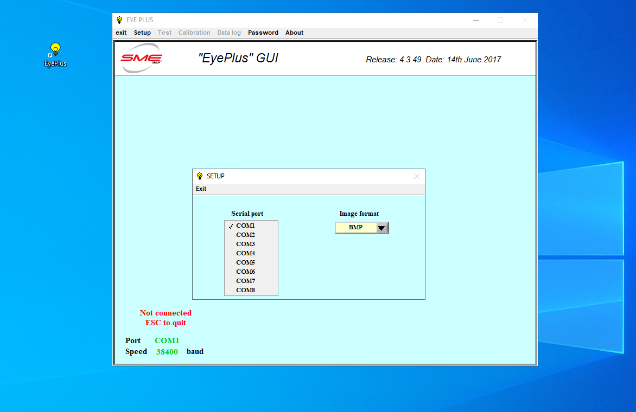This screenshot has width=636, height=412.
Task: Click the COM1 green port status text
Action: coord(167,340)
